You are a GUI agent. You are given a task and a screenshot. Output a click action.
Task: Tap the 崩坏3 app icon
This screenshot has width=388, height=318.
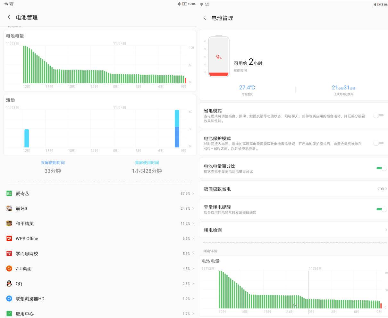9,208
